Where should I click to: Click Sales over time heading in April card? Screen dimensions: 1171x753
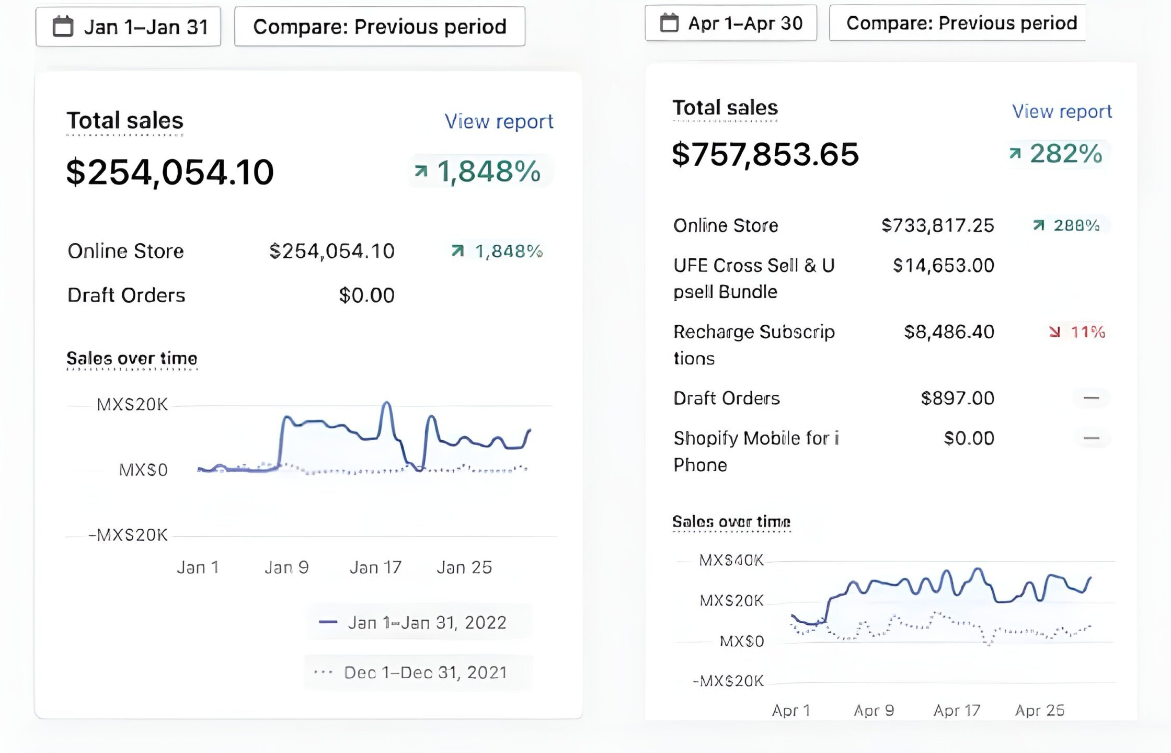[x=731, y=521]
